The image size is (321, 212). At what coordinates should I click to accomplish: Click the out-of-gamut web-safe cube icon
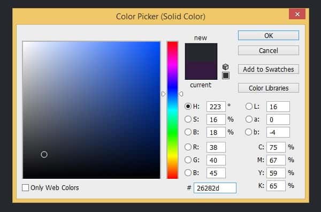[225, 67]
